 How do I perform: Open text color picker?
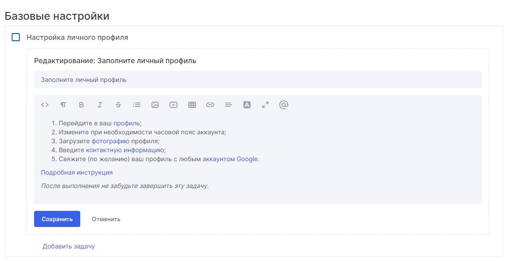pyautogui.click(x=247, y=105)
